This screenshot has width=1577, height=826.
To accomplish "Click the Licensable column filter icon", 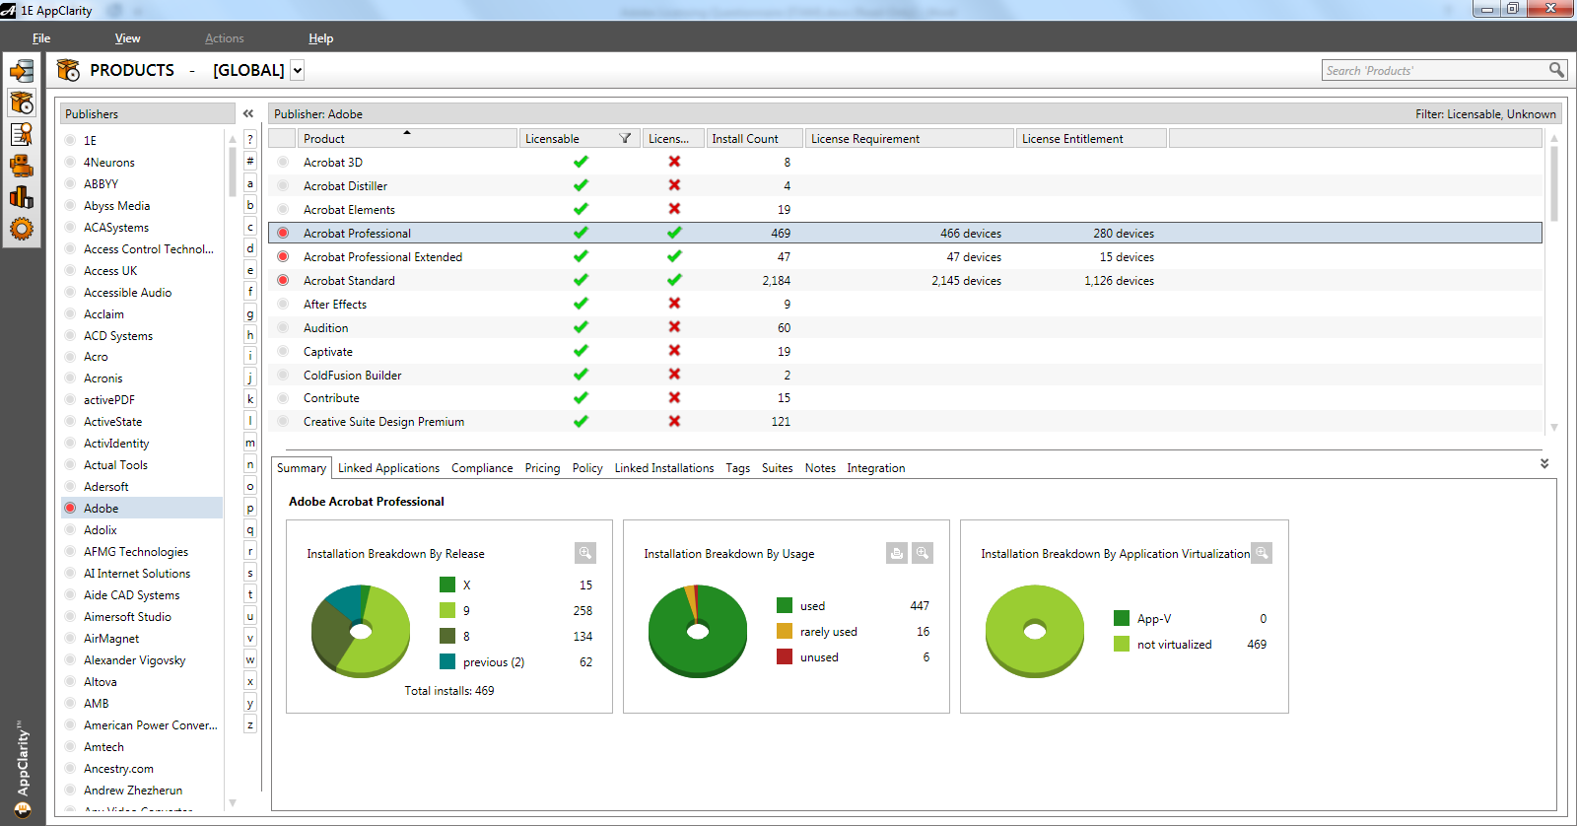I will pyautogui.click(x=625, y=139).
